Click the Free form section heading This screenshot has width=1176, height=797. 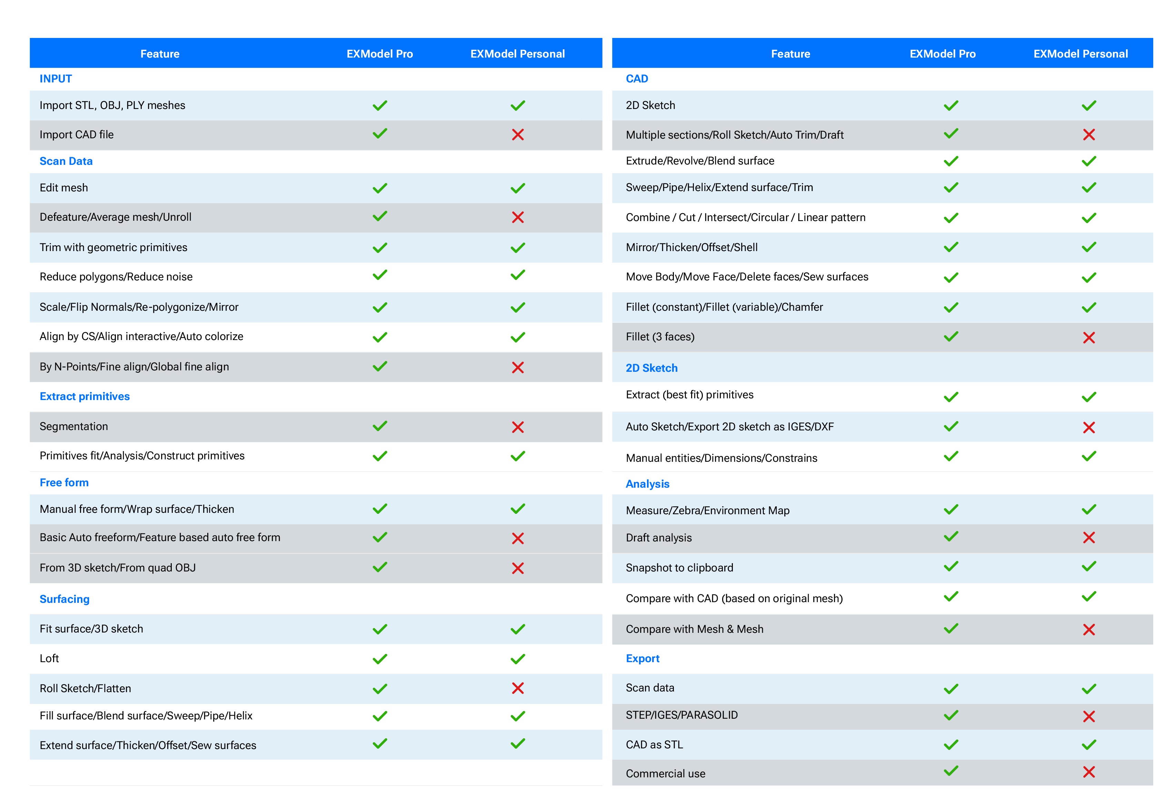[x=64, y=483]
